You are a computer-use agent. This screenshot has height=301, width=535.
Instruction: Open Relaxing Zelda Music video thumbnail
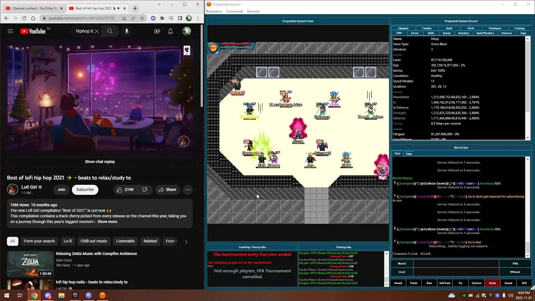point(30,264)
